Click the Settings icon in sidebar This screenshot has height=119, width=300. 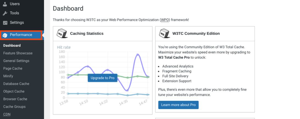[5, 23]
